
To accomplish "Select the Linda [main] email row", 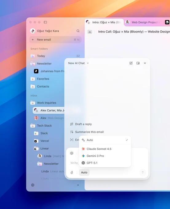I will 51,156.
